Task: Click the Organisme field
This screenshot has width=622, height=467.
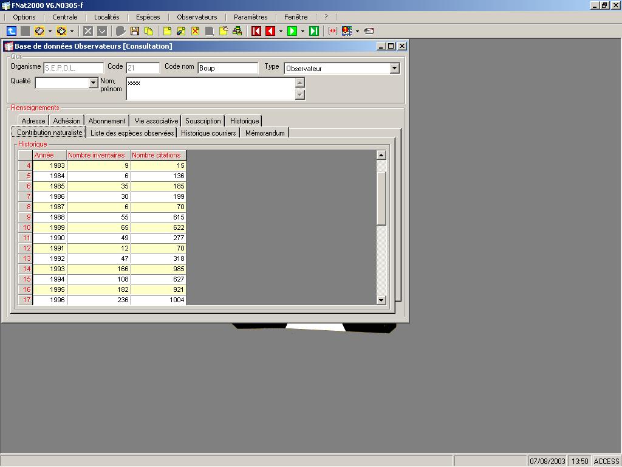Action: [x=73, y=68]
